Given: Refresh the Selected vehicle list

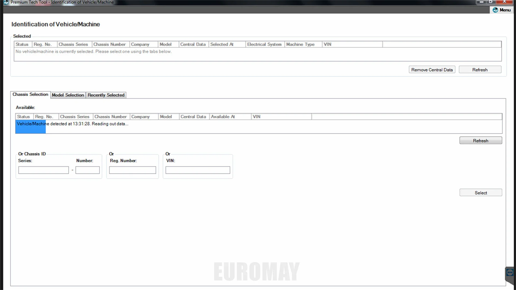Looking at the screenshot, I should coord(480,70).
